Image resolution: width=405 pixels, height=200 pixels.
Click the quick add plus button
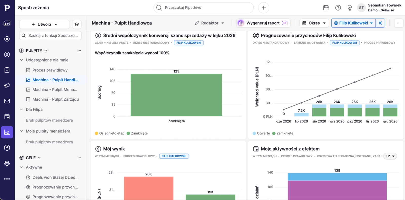[264, 8]
